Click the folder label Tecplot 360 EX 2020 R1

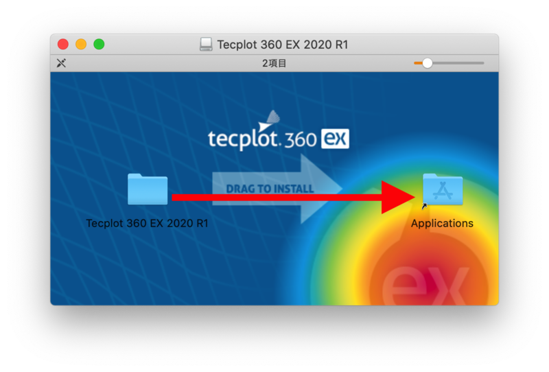point(147,223)
